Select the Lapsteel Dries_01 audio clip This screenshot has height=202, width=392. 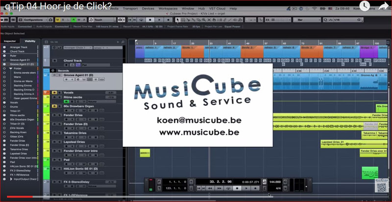coord(354,144)
